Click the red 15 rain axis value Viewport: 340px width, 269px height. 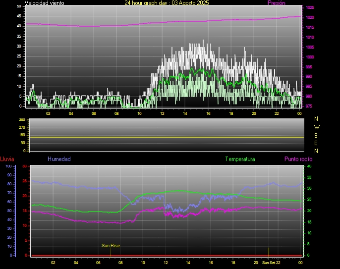pos(24,211)
